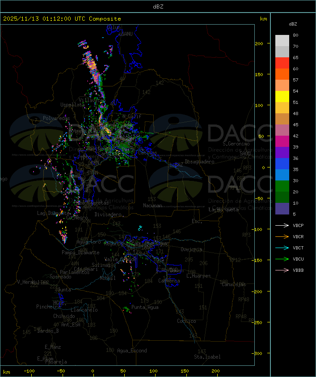Click the Carmensa place label

point(169,281)
